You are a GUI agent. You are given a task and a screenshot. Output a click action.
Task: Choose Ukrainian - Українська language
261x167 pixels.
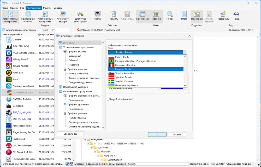tap(146, 85)
